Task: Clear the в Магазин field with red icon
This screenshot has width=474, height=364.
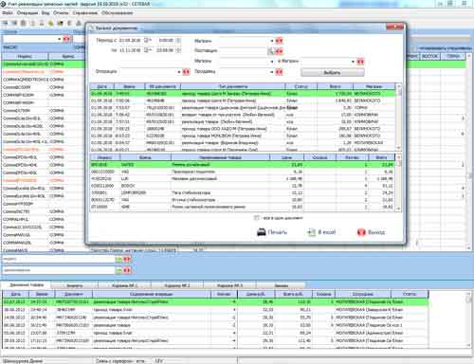Action: click(x=360, y=62)
